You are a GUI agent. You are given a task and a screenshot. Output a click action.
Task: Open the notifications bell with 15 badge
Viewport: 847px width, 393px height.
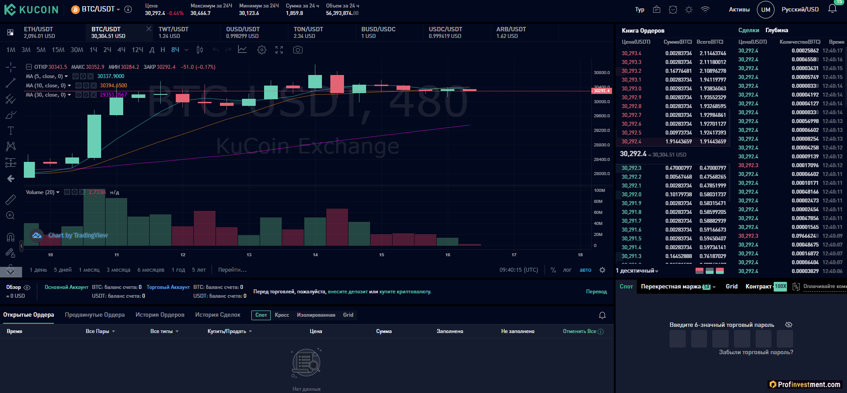832,8
